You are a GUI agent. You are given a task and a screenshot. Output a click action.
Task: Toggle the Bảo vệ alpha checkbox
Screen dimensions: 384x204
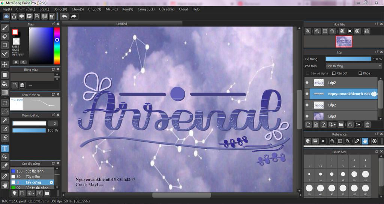[307, 73]
